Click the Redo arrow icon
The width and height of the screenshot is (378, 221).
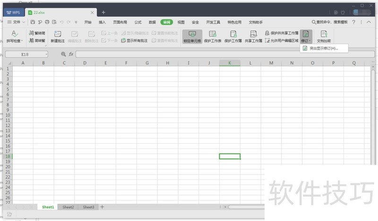pos(69,22)
